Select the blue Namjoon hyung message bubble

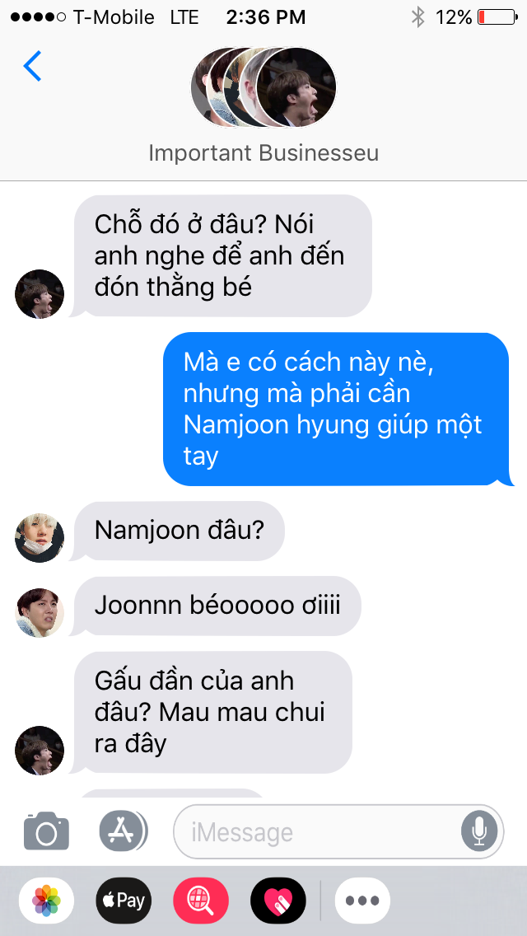(338, 409)
